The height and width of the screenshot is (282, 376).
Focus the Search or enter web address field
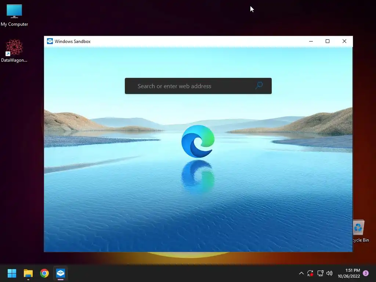[x=198, y=86]
